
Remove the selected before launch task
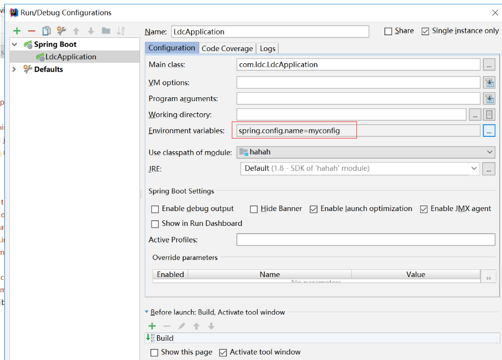(x=167, y=326)
